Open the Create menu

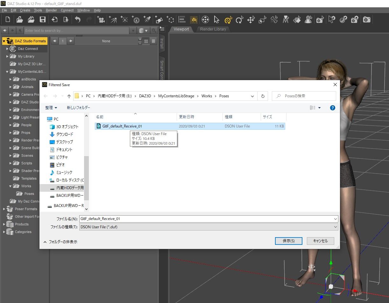coord(25,10)
